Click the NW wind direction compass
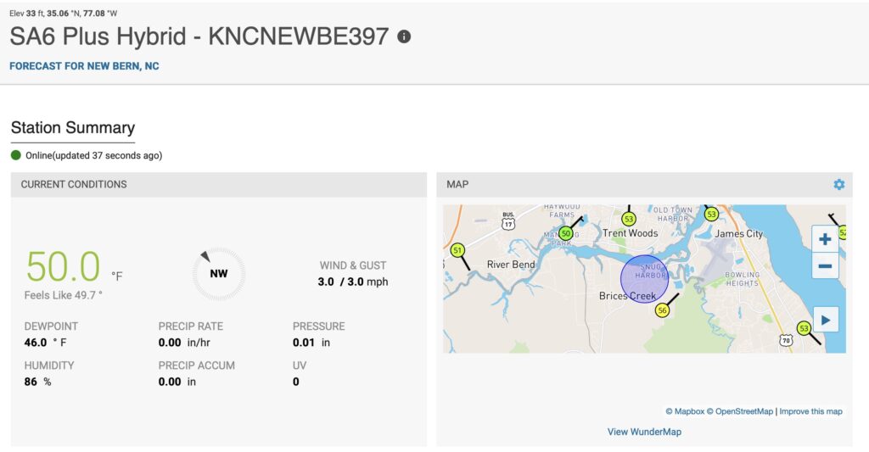Image resolution: width=869 pixels, height=452 pixels. click(x=218, y=274)
